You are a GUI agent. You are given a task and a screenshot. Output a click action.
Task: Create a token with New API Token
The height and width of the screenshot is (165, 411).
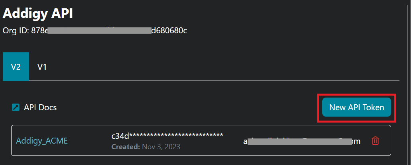point(356,107)
